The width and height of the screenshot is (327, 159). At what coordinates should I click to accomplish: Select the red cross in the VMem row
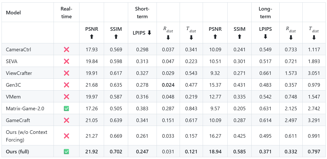[66, 97]
